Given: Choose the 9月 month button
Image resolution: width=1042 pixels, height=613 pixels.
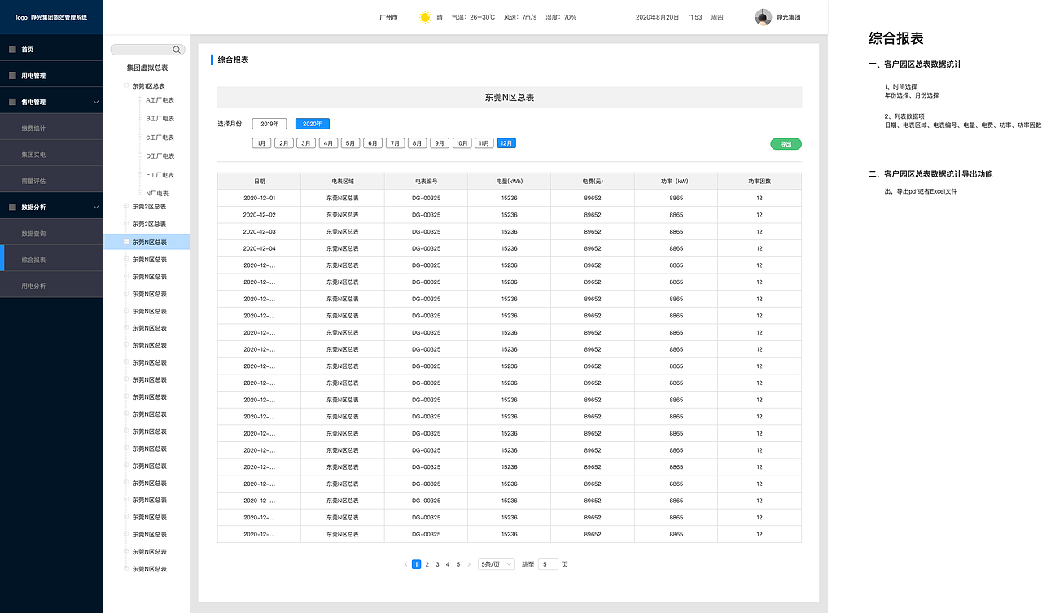Looking at the screenshot, I should pyautogui.click(x=440, y=143).
